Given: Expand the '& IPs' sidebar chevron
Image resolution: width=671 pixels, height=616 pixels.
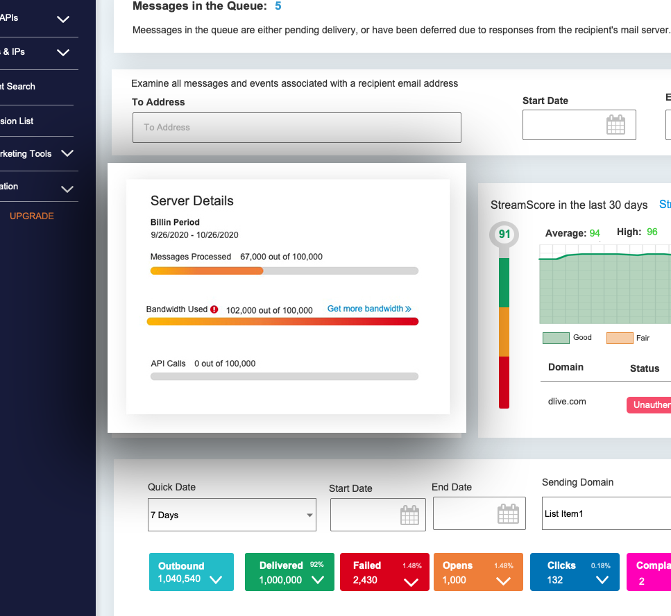Looking at the screenshot, I should 63,53.
